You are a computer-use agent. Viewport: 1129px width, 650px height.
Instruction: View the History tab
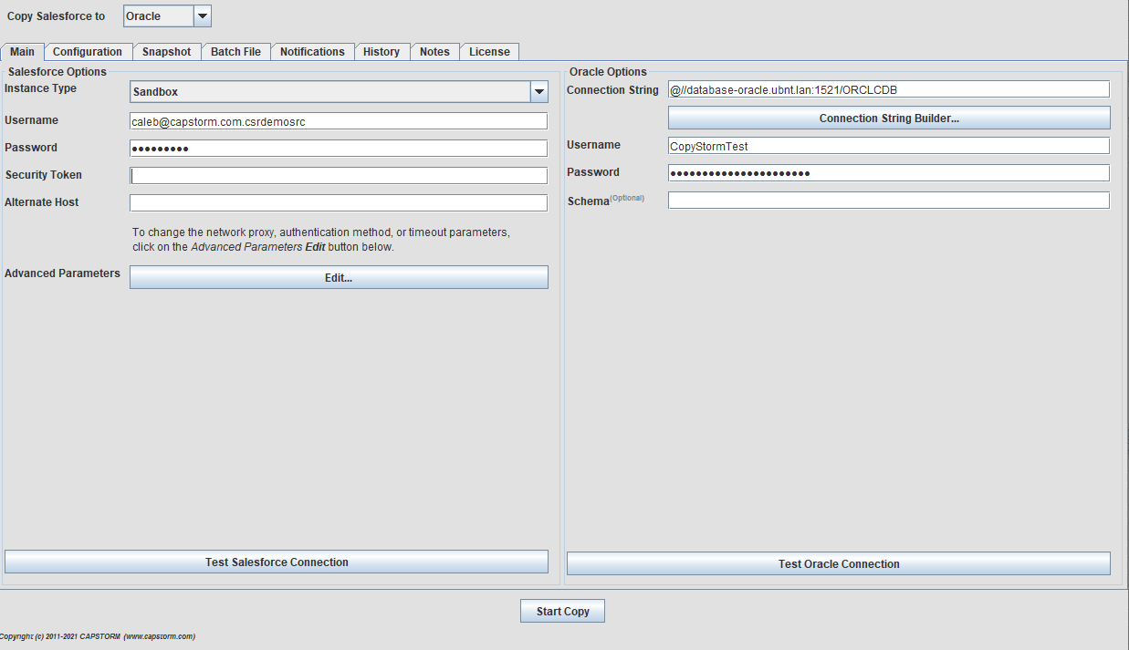tap(382, 52)
